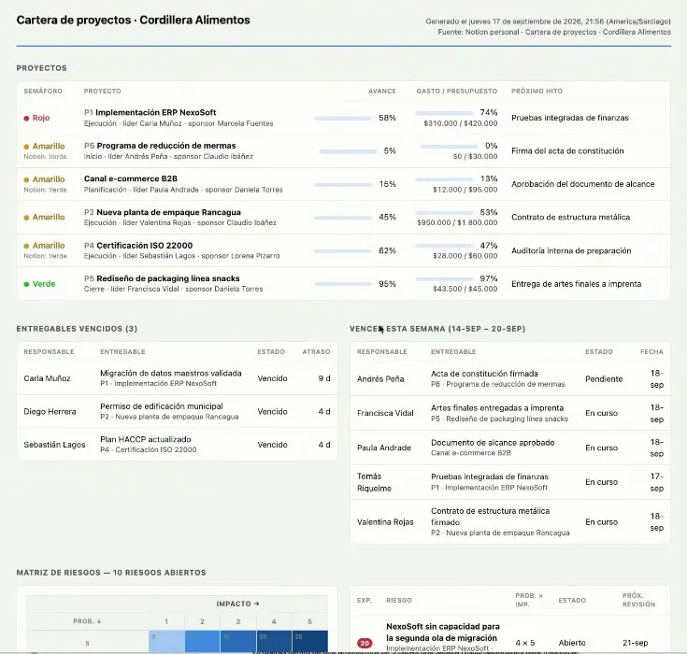Click the 'MATRIZ DE RIESGOS — 10 RIESGOS ABIERTOS' heading
This screenshot has height=654, width=687.
click(x=111, y=573)
